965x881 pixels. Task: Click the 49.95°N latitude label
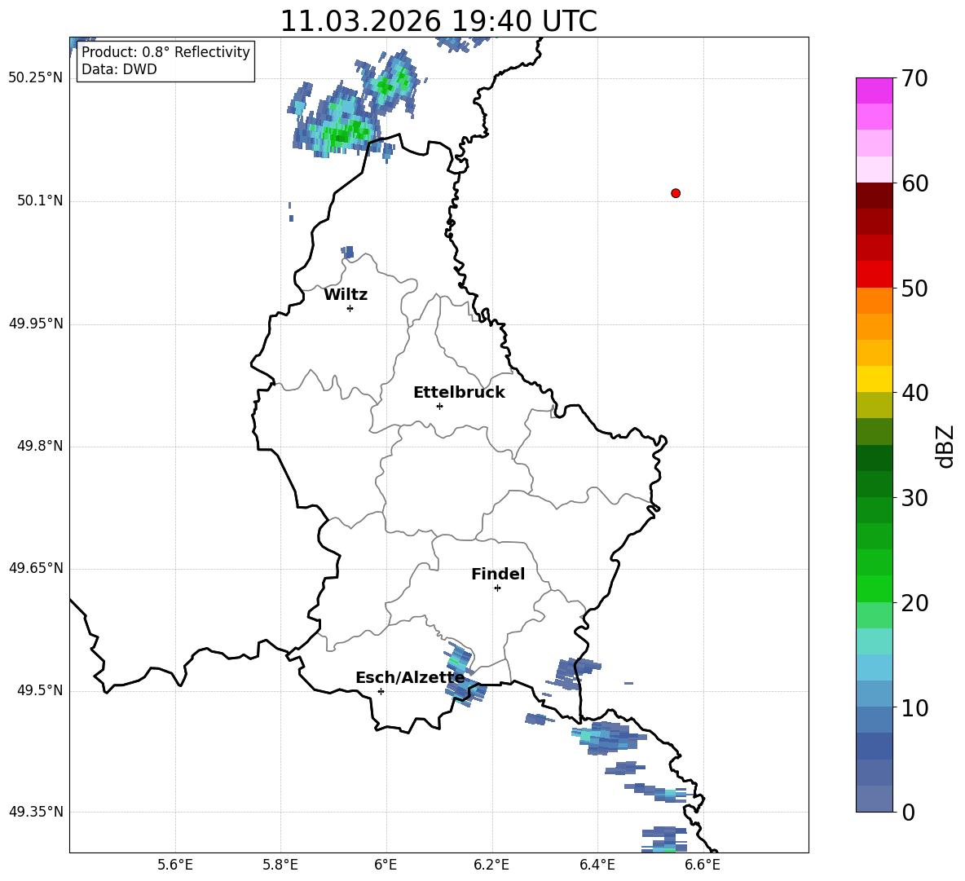[x=36, y=324]
